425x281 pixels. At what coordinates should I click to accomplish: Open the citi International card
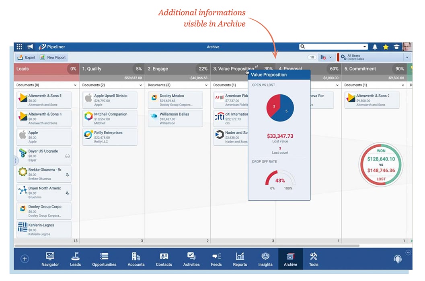(231, 118)
